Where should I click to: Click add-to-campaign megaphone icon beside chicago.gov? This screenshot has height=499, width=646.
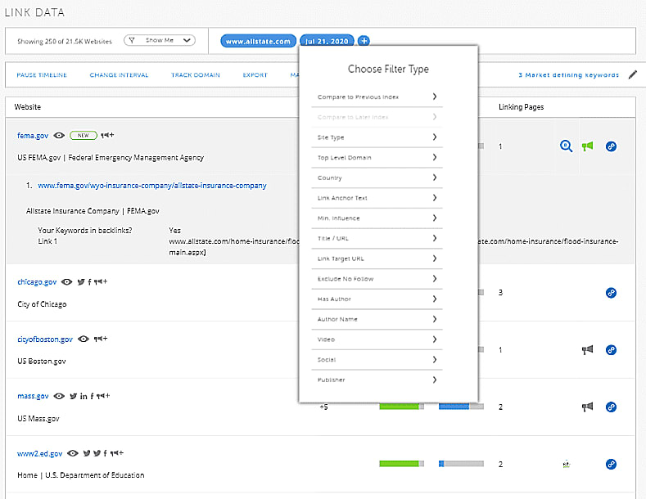pos(101,282)
